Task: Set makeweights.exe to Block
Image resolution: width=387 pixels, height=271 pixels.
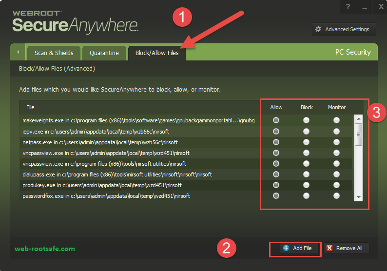Action: [306, 120]
